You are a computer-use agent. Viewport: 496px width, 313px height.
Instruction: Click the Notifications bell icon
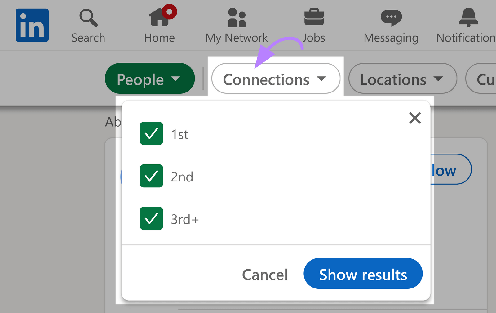[x=468, y=17]
